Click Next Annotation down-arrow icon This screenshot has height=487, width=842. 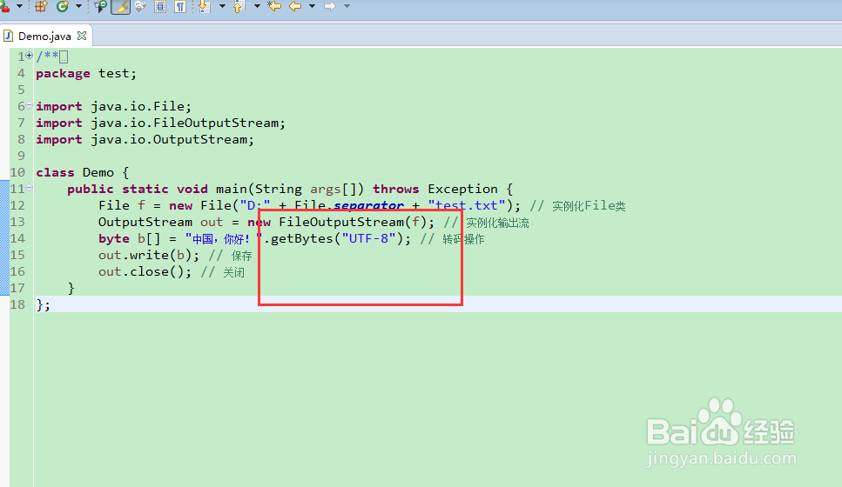(204, 6)
